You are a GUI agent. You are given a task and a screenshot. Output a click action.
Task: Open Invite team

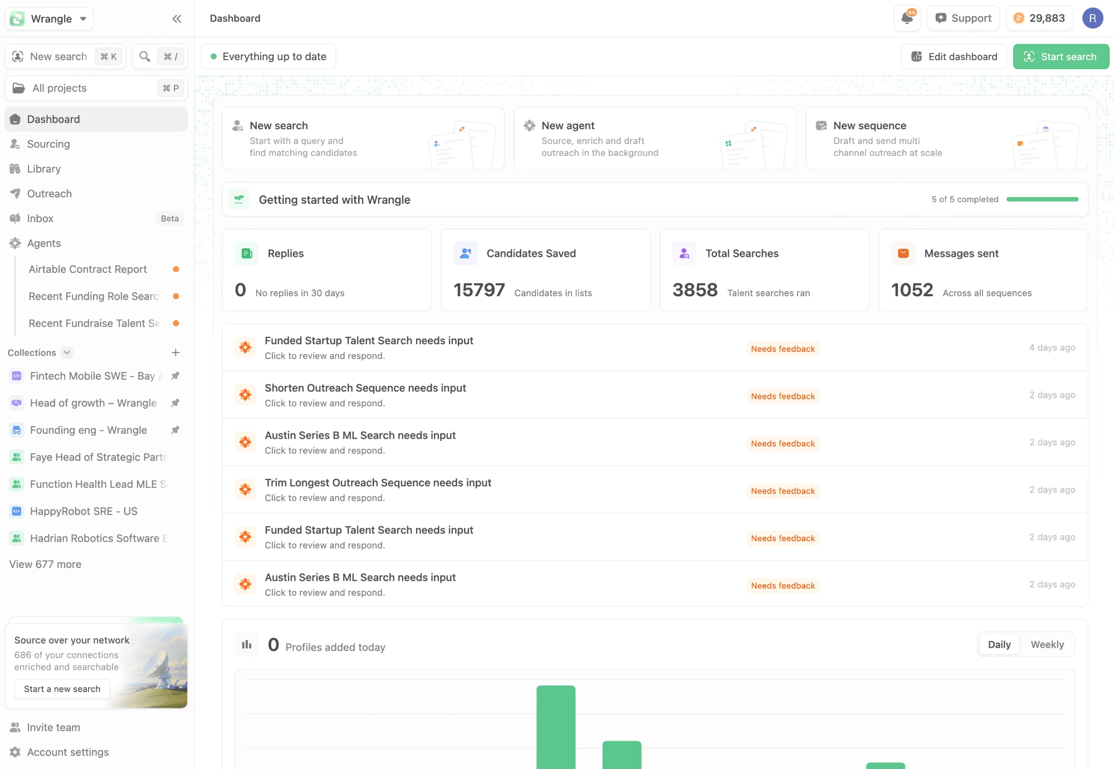point(96,727)
